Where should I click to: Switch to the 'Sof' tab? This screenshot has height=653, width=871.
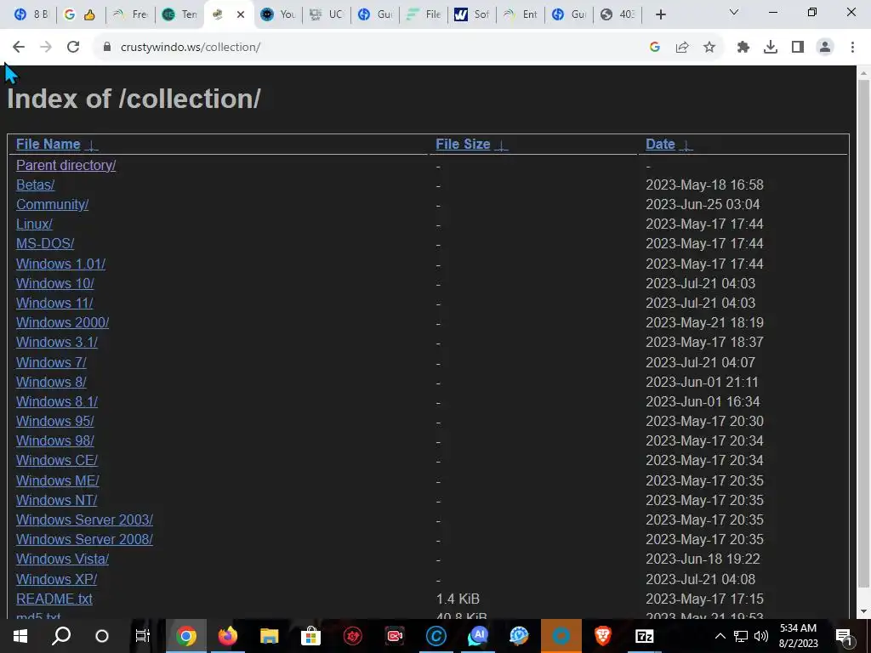(x=472, y=14)
